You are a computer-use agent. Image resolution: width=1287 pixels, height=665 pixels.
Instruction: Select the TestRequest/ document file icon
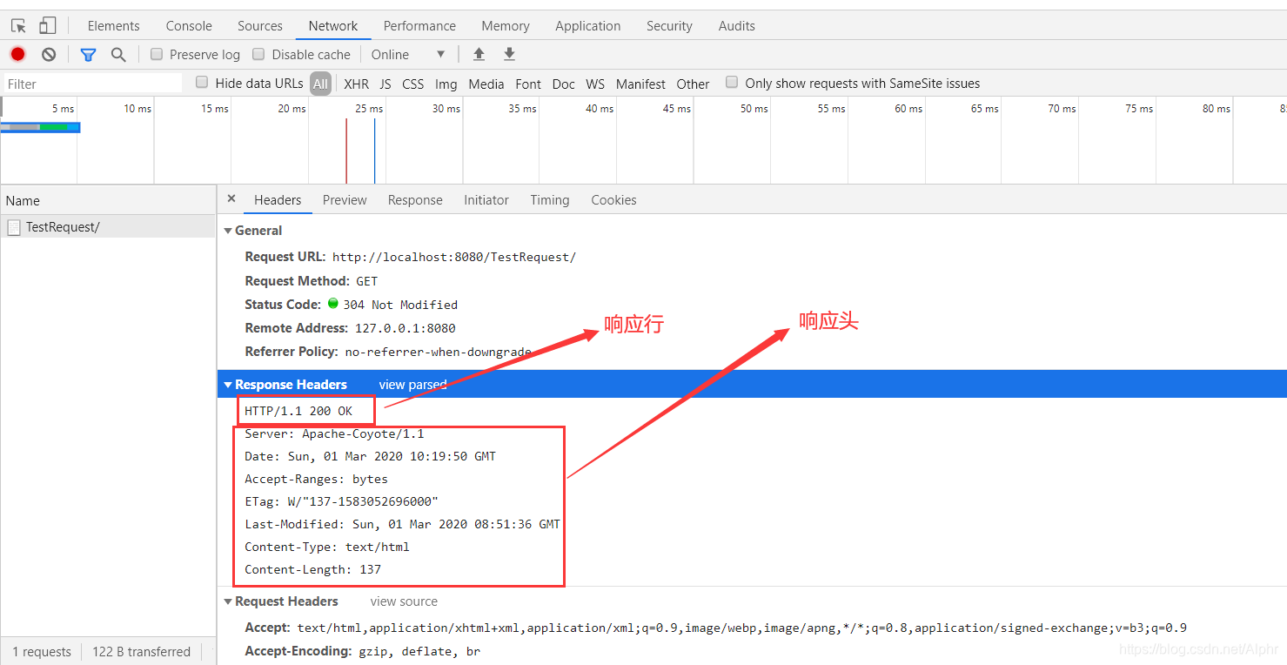14,227
